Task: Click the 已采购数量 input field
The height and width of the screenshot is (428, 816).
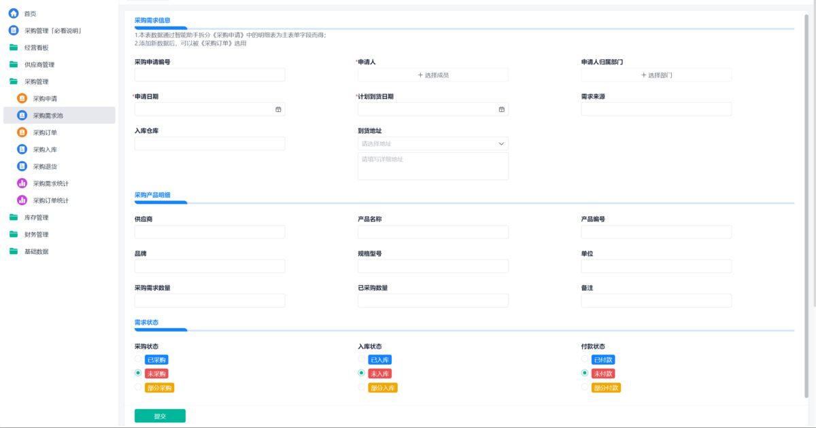Action: coord(433,300)
